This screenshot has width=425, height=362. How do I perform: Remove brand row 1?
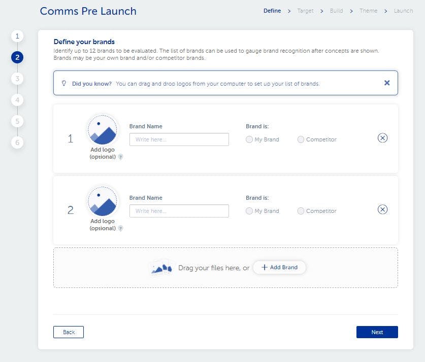tap(382, 138)
